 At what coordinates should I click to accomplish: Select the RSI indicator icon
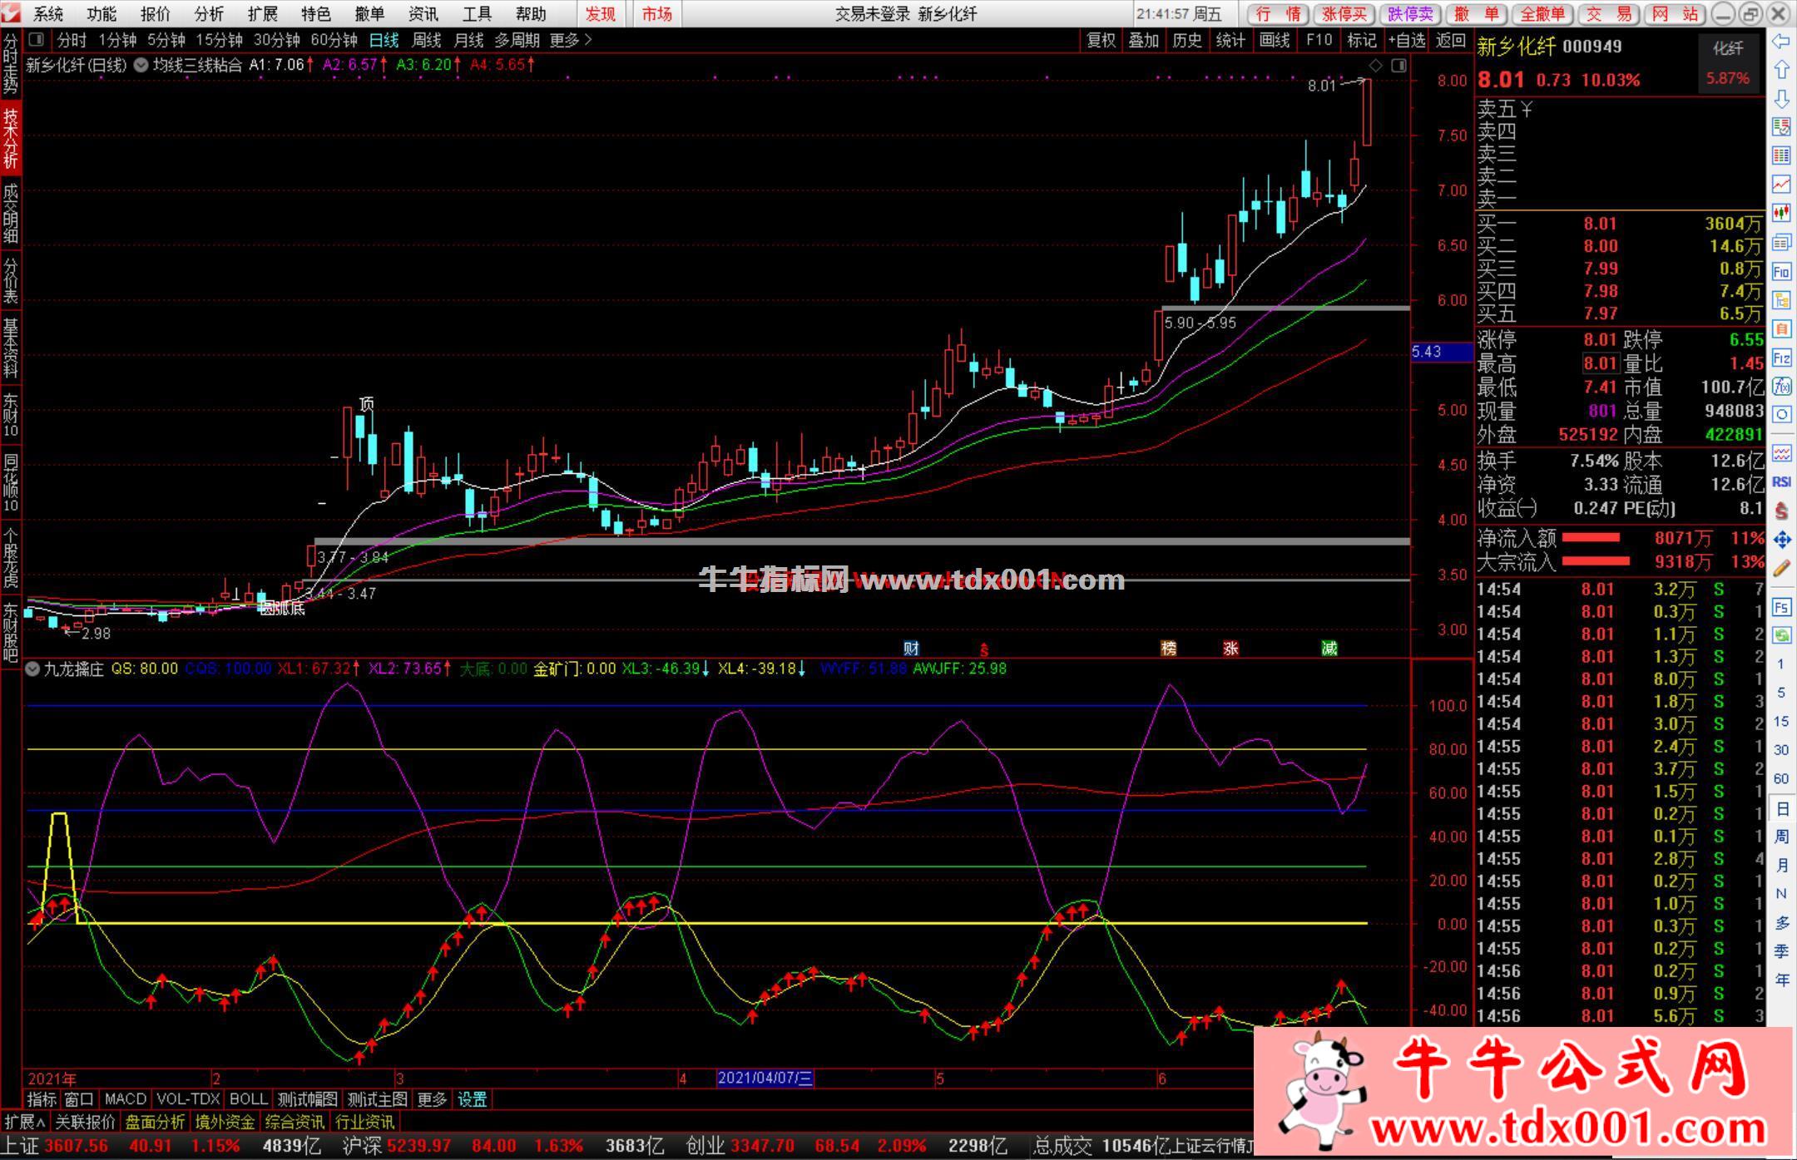[x=1781, y=482]
